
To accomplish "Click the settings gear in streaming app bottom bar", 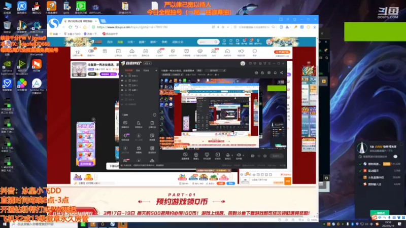I will click(x=265, y=156).
